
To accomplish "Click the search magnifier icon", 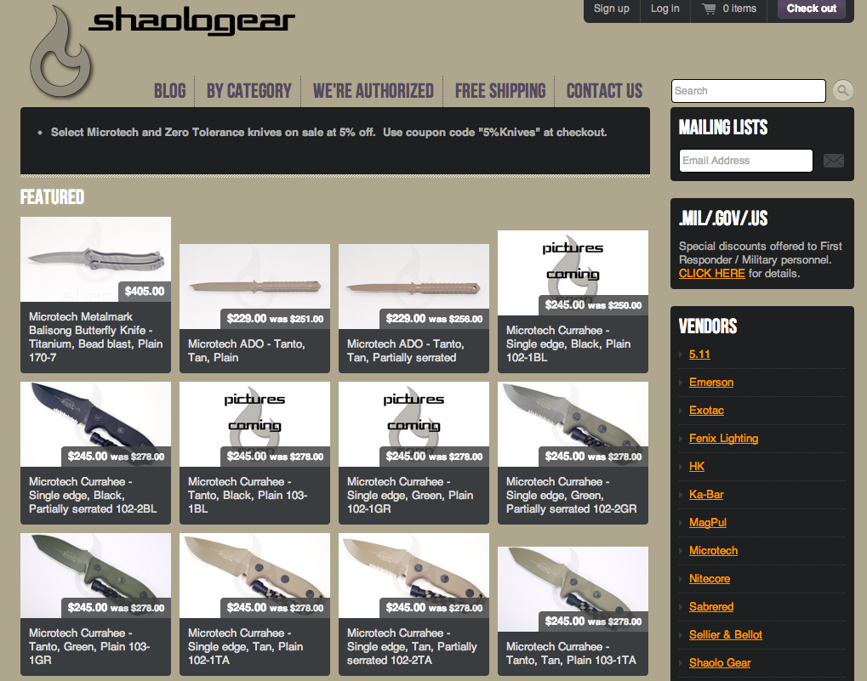I will point(842,91).
